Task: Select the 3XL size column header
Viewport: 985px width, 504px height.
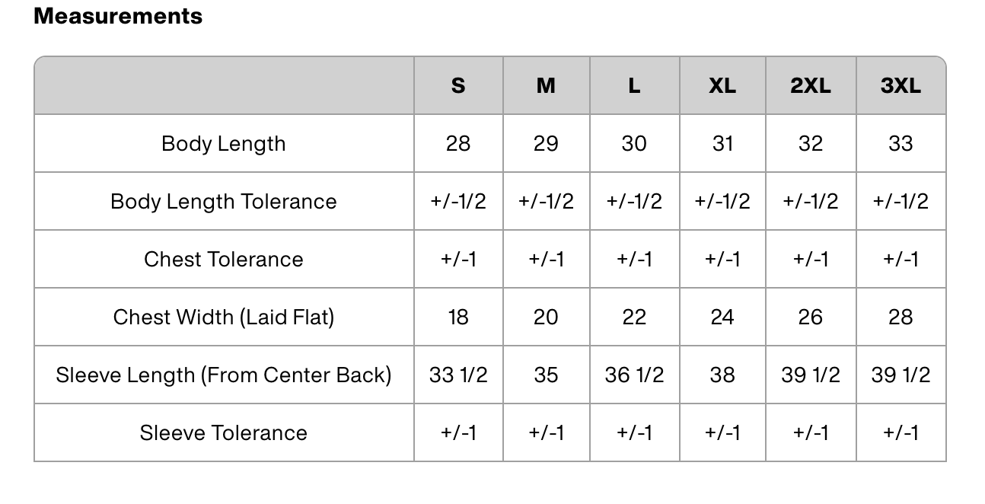Action: click(x=901, y=85)
